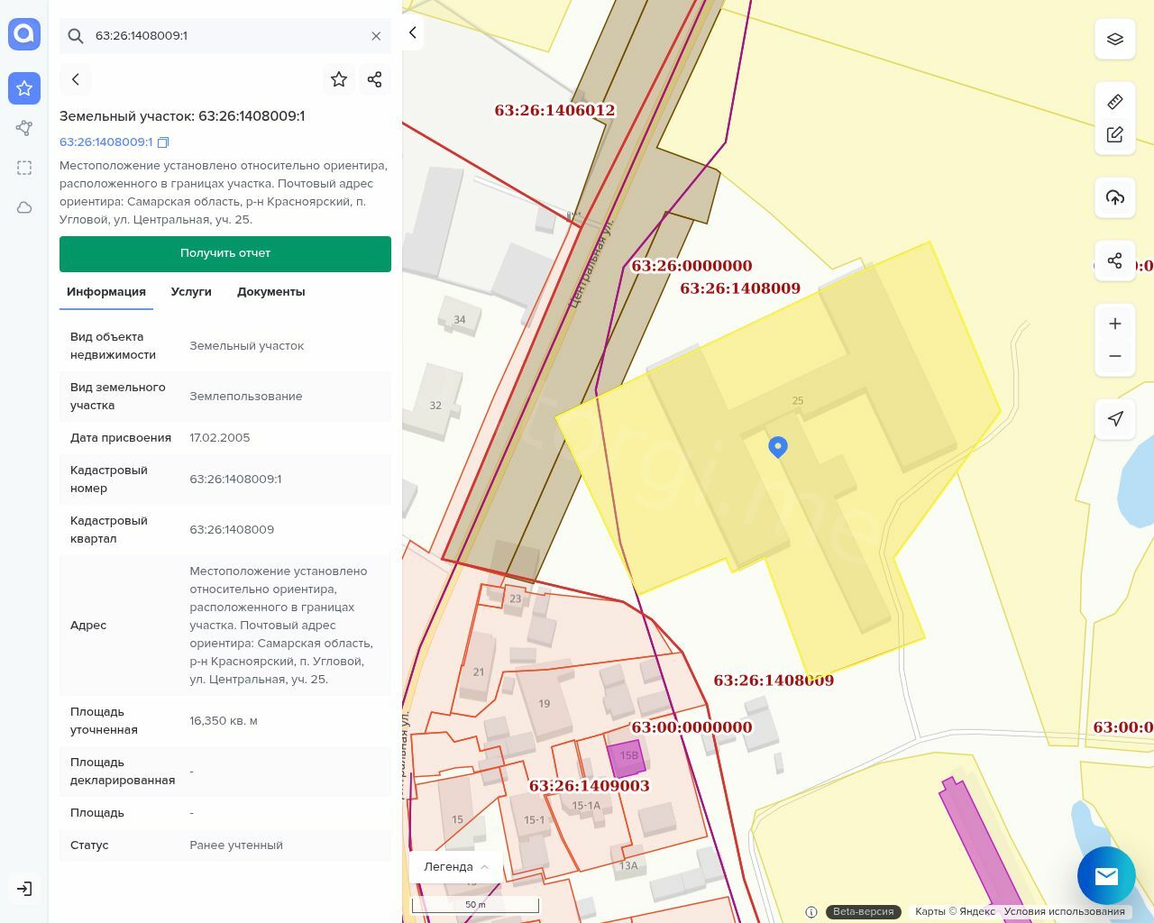This screenshot has height=923, width=1154.
Task: Share the map view
Action: tap(1114, 260)
